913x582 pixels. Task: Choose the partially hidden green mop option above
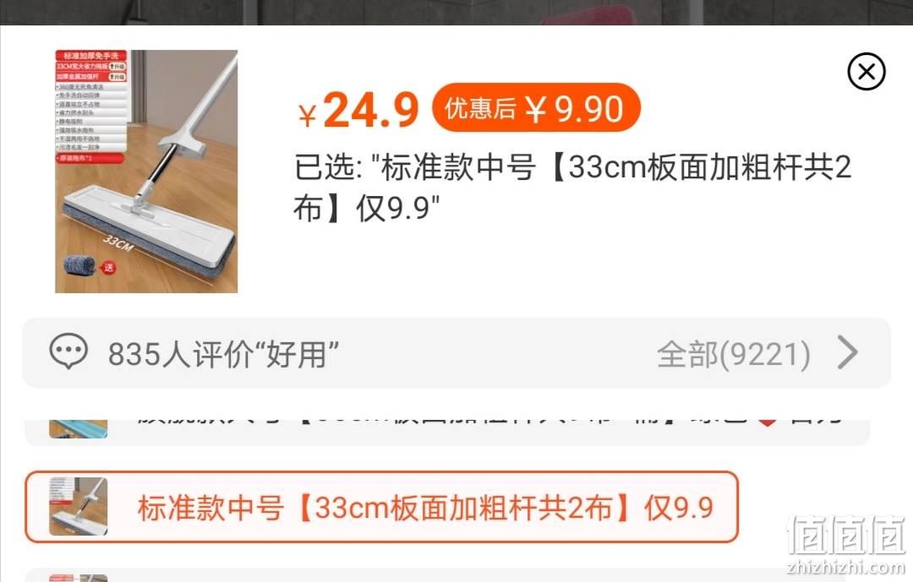tap(447, 432)
